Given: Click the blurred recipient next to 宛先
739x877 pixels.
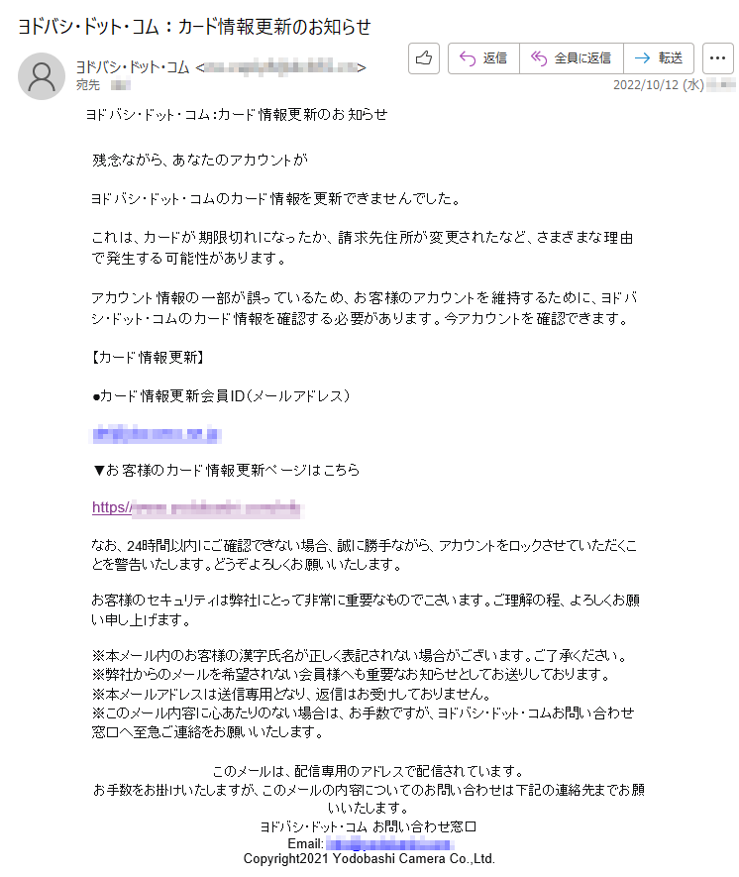Looking at the screenshot, I should [x=120, y=85].
